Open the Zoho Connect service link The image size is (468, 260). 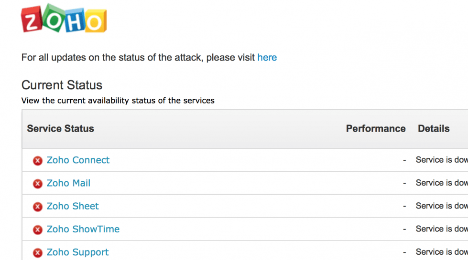[x=78, y=160]
